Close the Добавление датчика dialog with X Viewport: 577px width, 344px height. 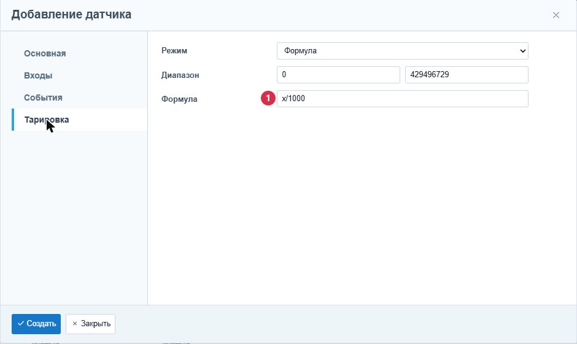pyautogui.click(x=556, y=15)
